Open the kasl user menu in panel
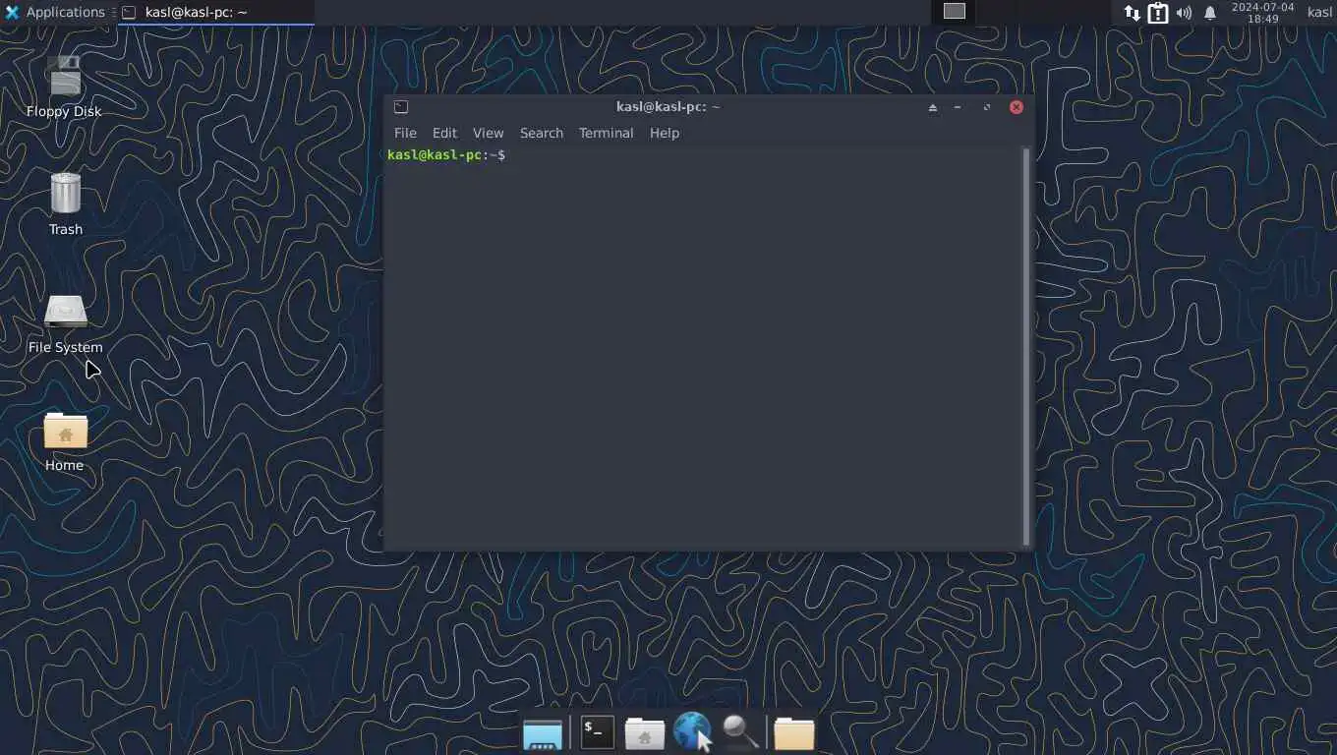Screen dimensions: 1337x755 point(1319,12)
